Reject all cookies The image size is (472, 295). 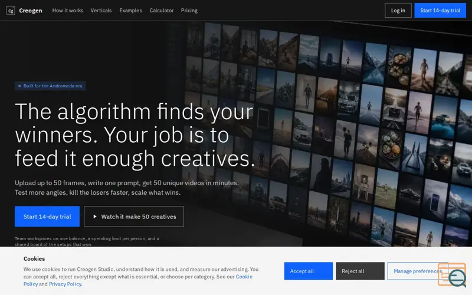[x=360, y=271]
